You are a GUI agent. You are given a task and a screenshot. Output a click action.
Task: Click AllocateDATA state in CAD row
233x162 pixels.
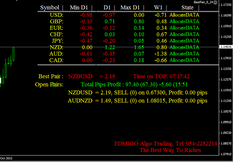[x=184, y=60]
